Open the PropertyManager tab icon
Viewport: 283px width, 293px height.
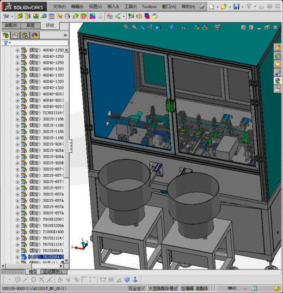coord(15,35)
